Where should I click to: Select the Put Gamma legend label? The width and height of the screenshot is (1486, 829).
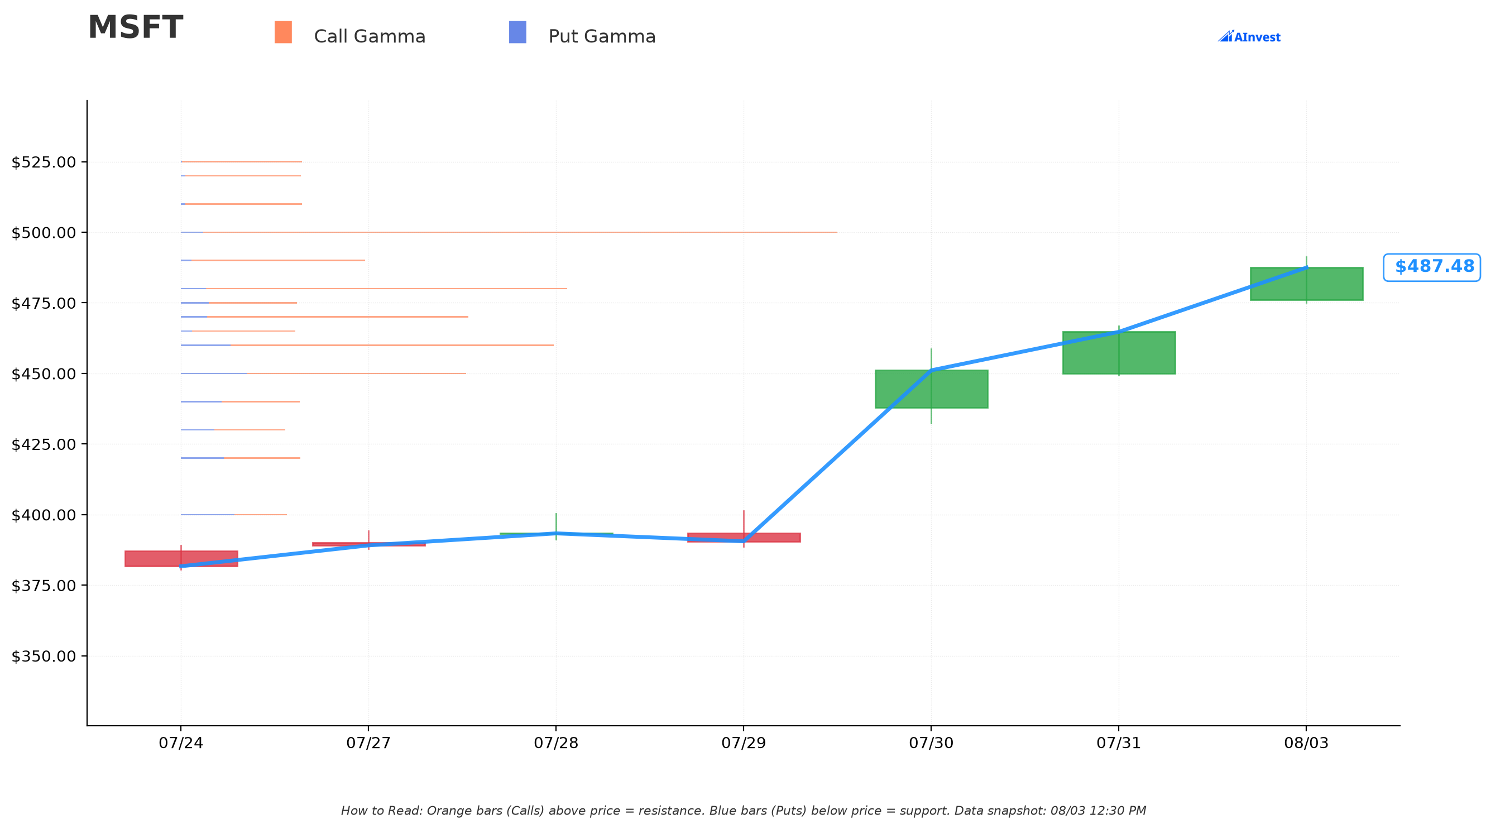click(602, 36)
